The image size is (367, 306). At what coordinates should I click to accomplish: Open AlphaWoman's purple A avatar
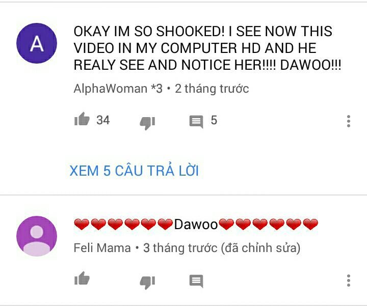click(x=37, y=43)
